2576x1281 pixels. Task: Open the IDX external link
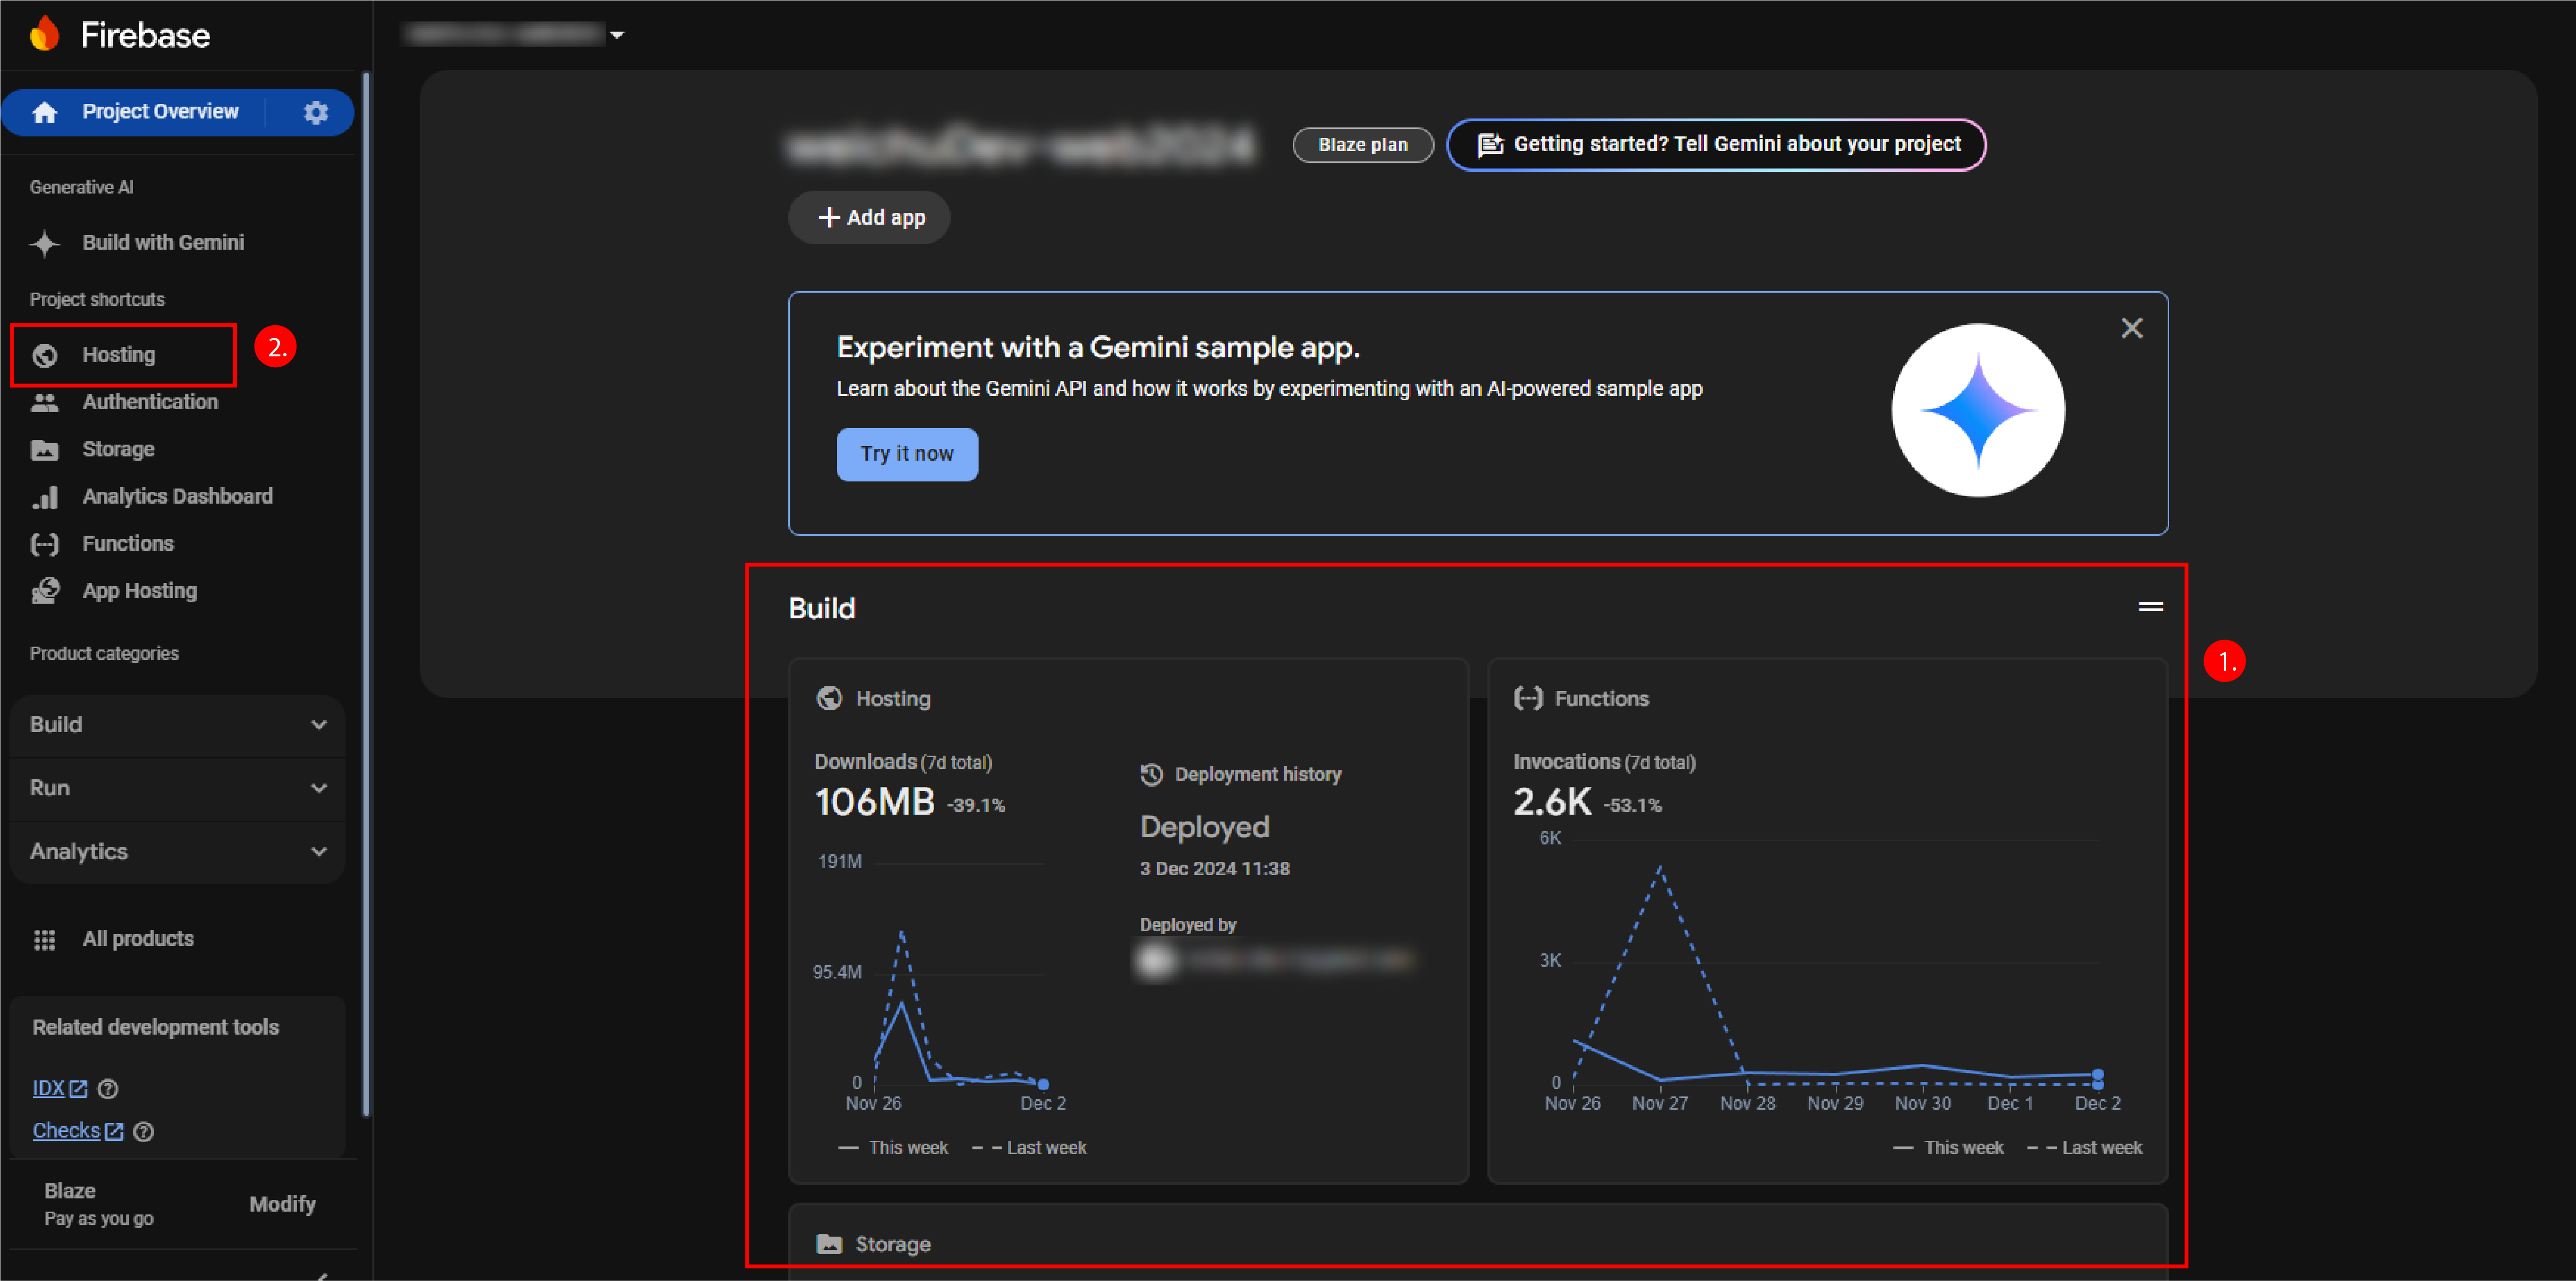click(x=60, y=1089)
